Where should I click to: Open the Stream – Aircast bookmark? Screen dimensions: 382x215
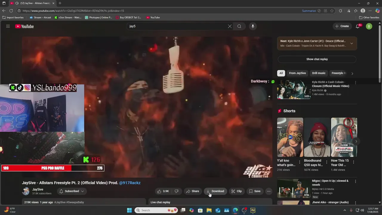coord(40,17)
